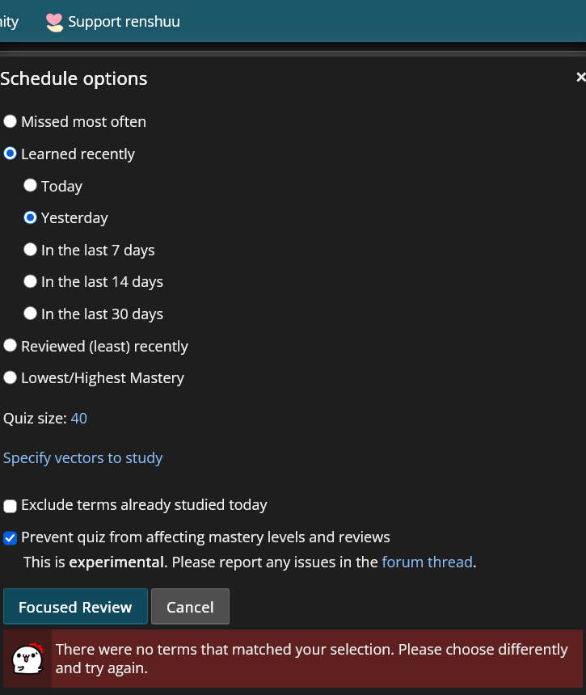Open Specify vectors to study

(83, 458)
